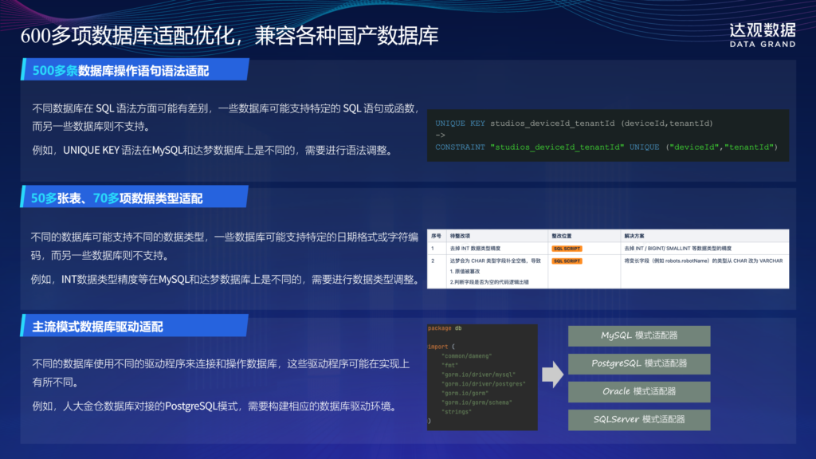Click the SQLServer 模式适配器 box
This screenshot has height=459, width=816.
coord(639,419)
